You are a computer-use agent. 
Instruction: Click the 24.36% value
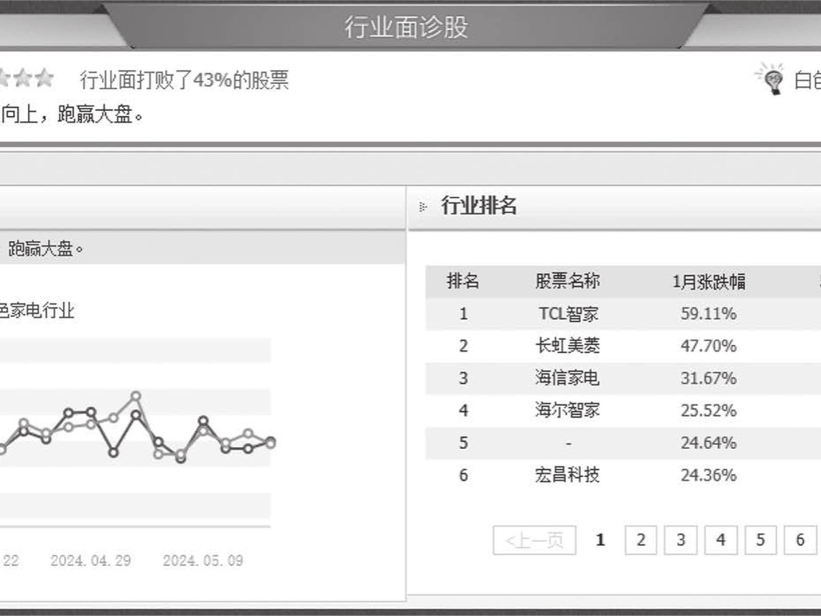[x=709, y=474]
